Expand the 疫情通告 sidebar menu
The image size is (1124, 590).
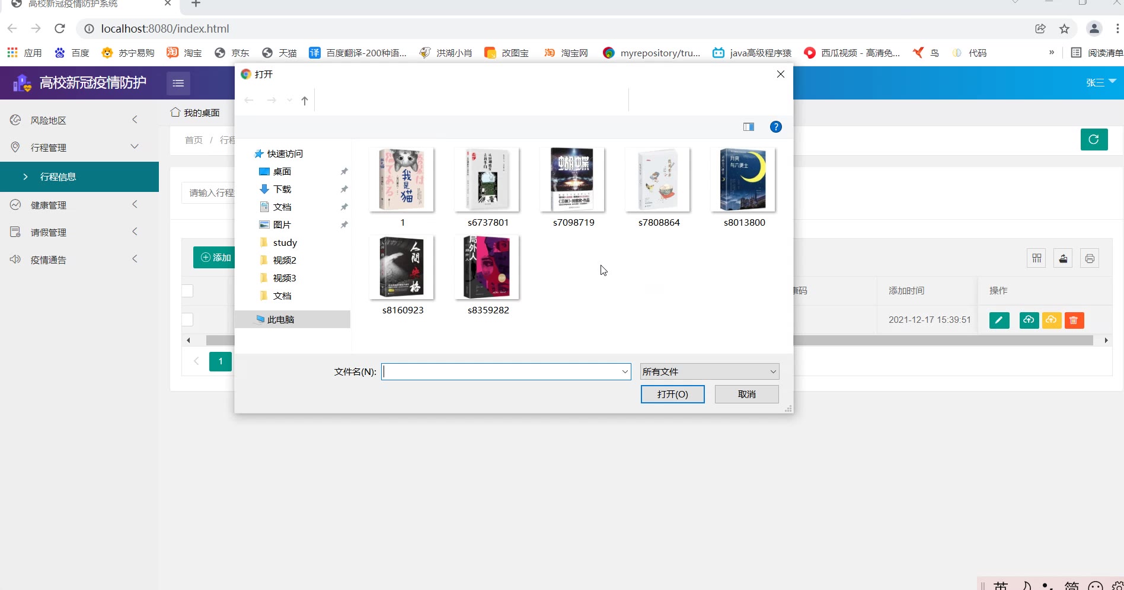[x=79, y=259]
